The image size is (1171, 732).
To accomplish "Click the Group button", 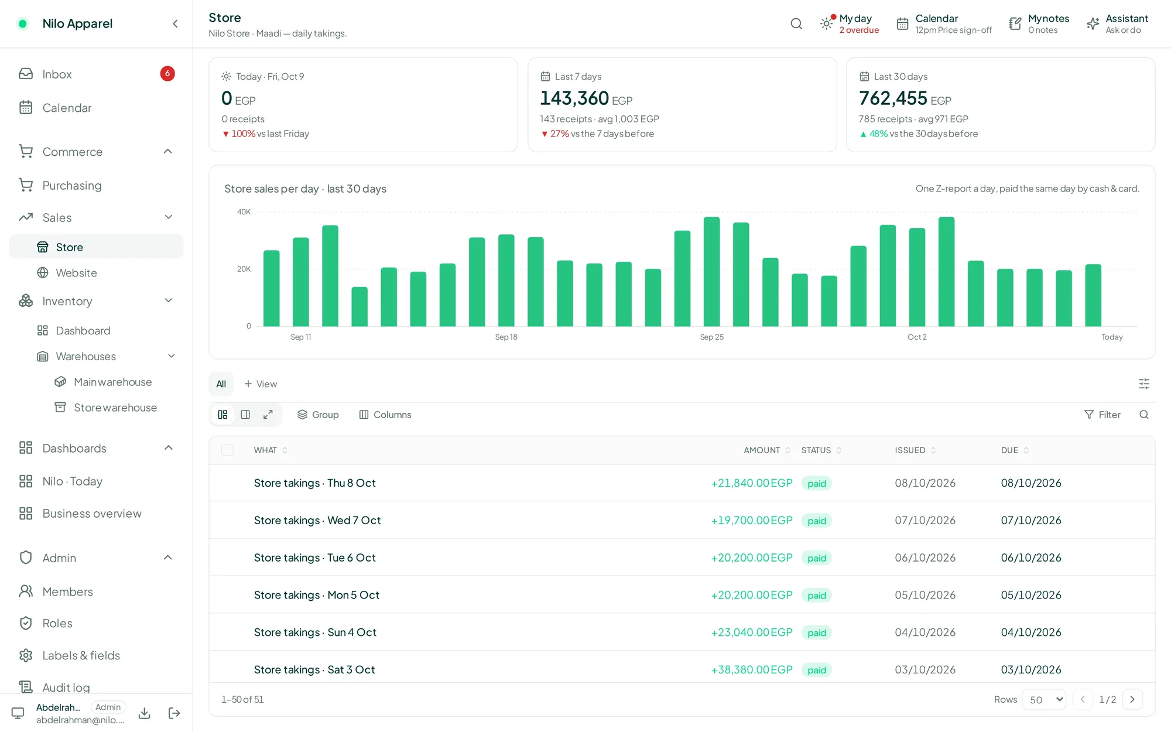I will [x=318, y=415].
